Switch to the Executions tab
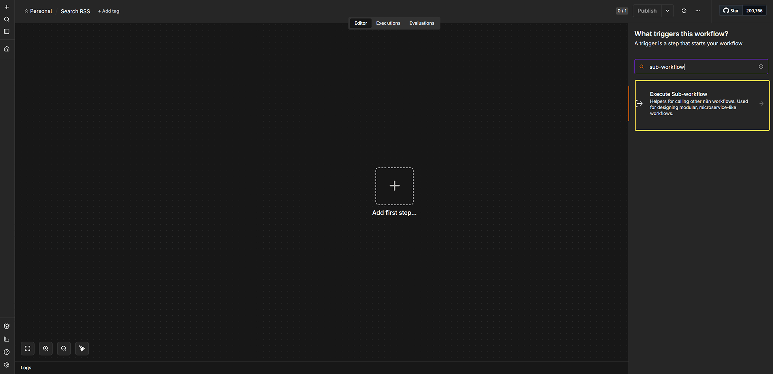Viewport: 773px width, 374px height. pyautogui.click(x=389, y=23)
